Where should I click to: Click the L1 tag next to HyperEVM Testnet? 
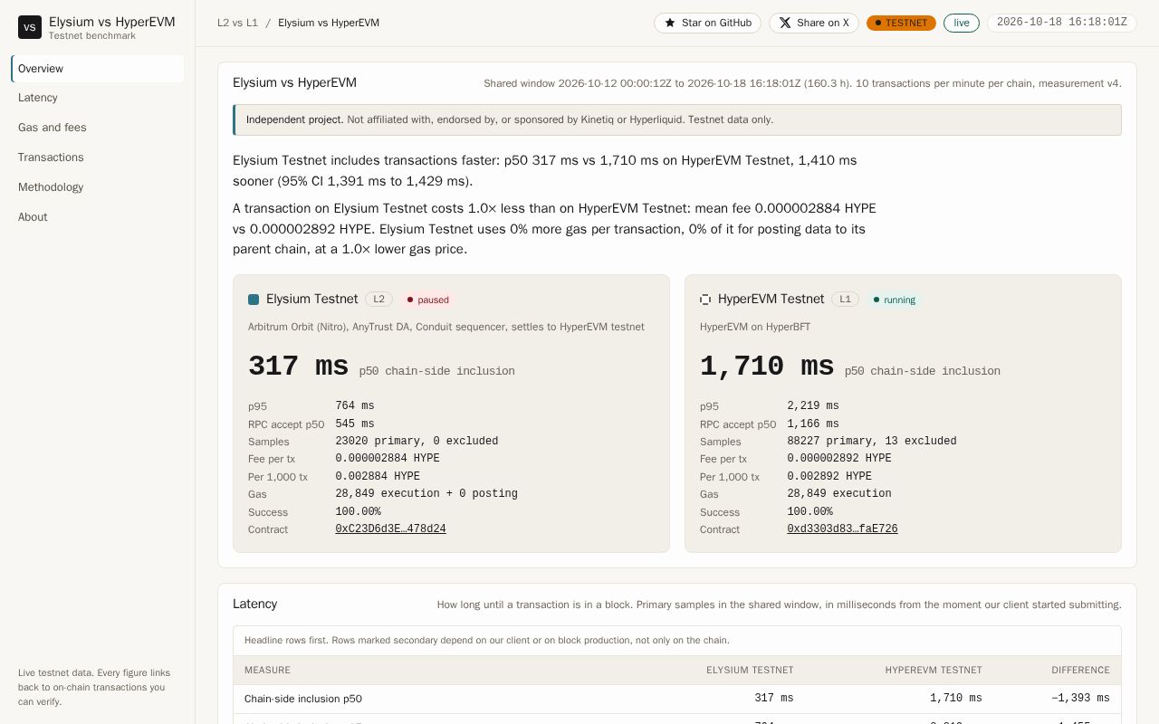pyautogui.click(x=845, y=300)
